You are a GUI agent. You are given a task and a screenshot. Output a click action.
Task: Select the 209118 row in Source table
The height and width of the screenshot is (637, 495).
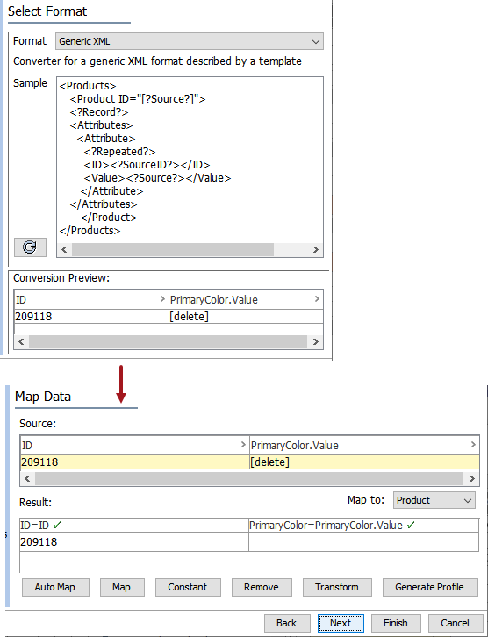click(249, 462)
